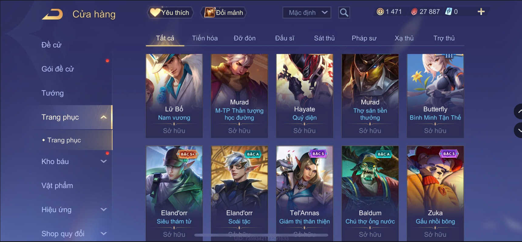This screenshot has height=242, width=522.
Task: Click the horizontal scrollbar at bottom
Action: (x=261, y=235)
